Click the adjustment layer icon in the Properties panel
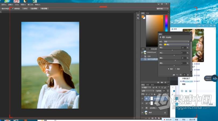 (160, 37)
